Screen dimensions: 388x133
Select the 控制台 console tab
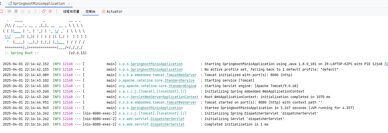tap(90, 11)
